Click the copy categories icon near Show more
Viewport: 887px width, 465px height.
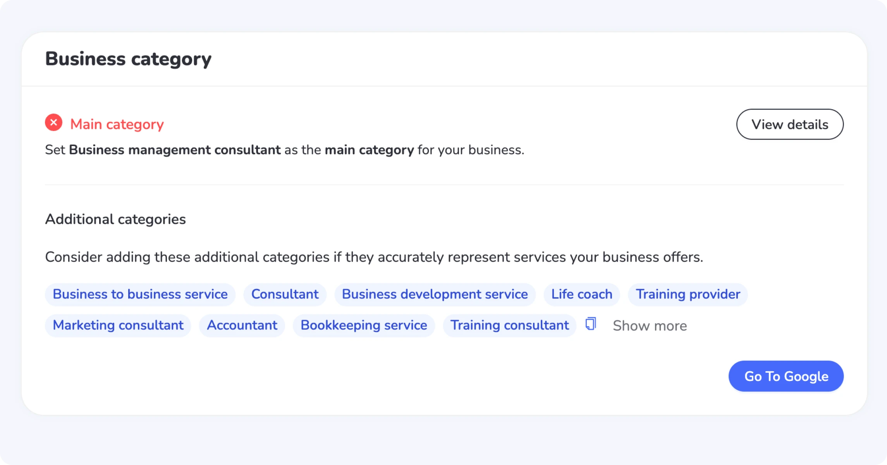(x=590, y=324)
